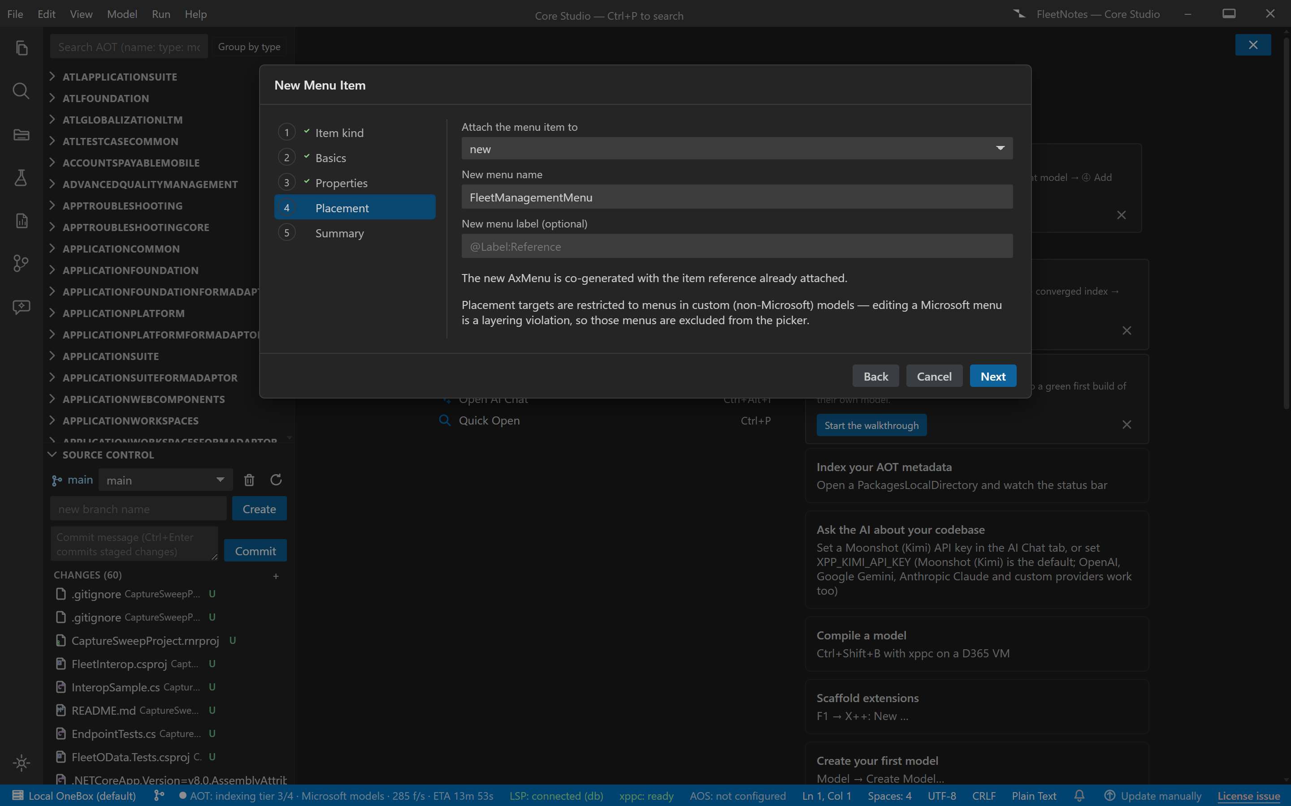Click the README.md file icon
Viewport: 1291px width, 806px height.
pyautogui.click(x=61, y=710)
